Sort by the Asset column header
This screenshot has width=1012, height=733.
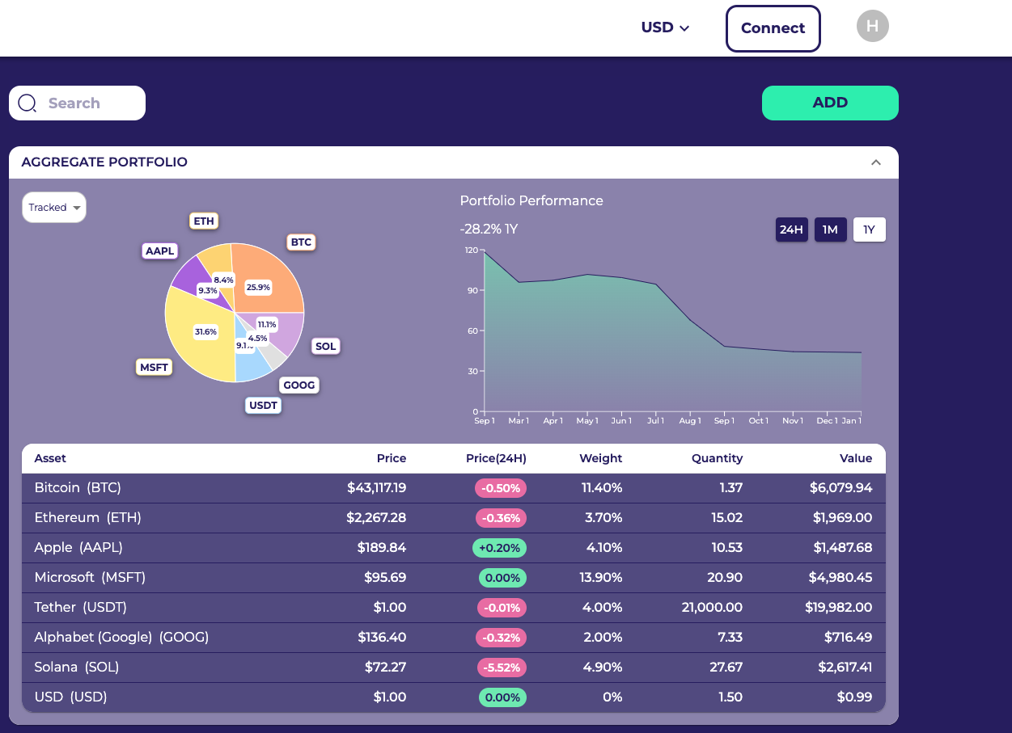point(50,458)
